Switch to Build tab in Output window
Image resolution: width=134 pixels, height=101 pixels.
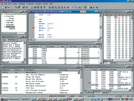(4, 40)
